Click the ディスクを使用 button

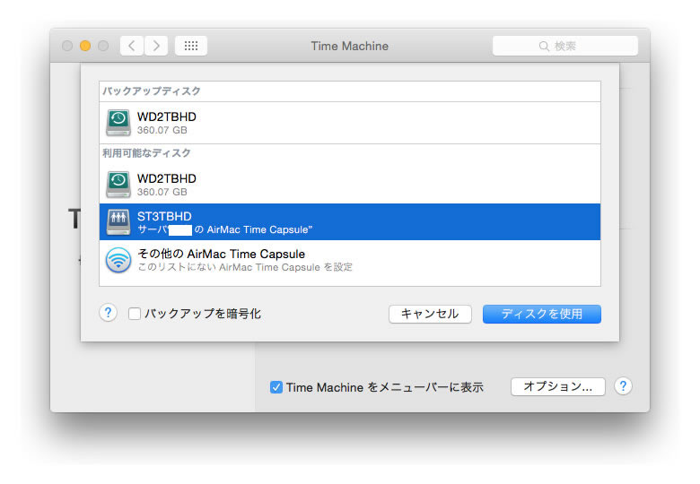click(542, 314)
